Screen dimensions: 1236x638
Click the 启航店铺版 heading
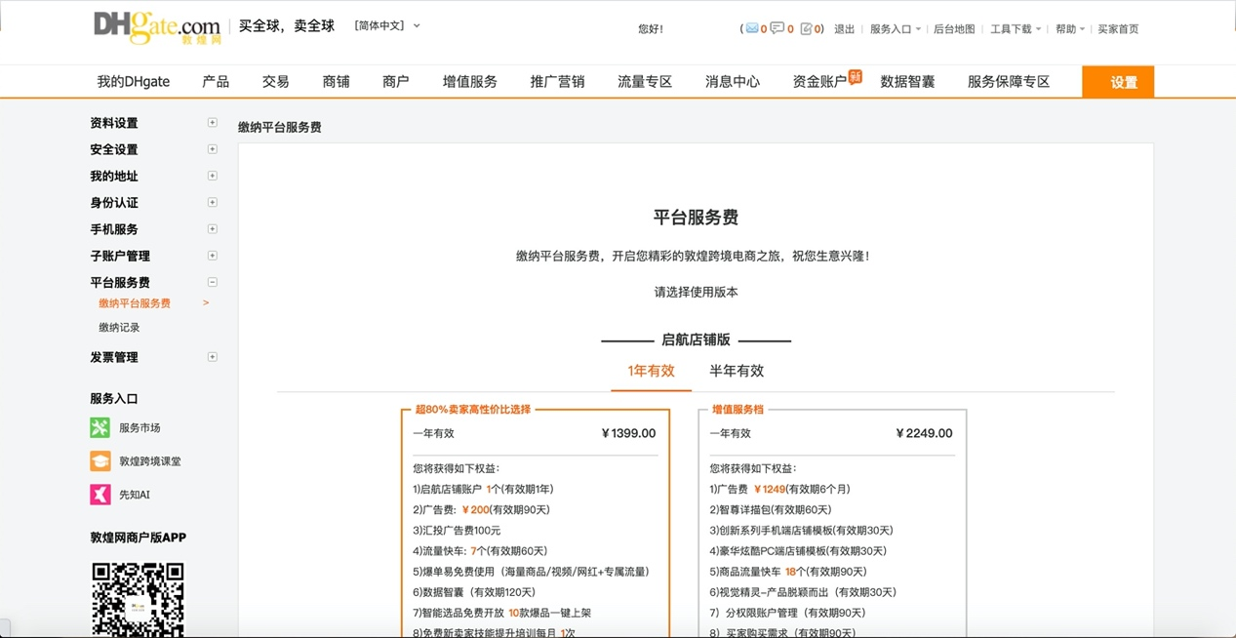[x=696, y=339]
